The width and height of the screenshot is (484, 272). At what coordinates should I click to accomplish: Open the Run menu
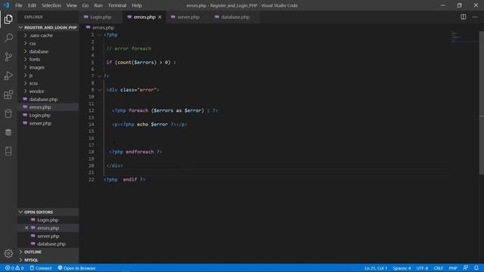98,5
